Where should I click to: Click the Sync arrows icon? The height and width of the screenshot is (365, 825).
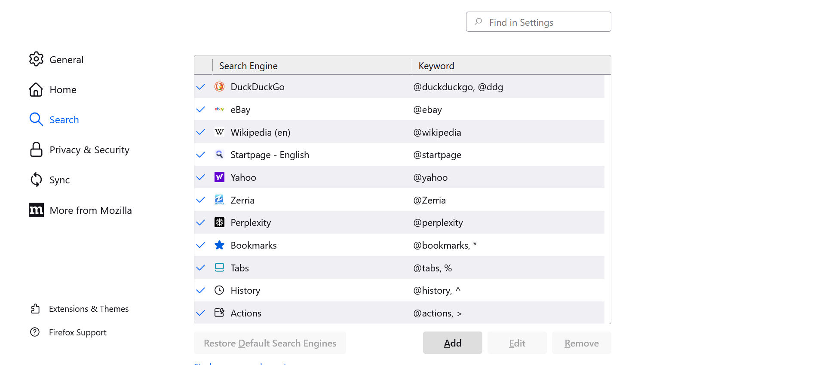[36, 179]
